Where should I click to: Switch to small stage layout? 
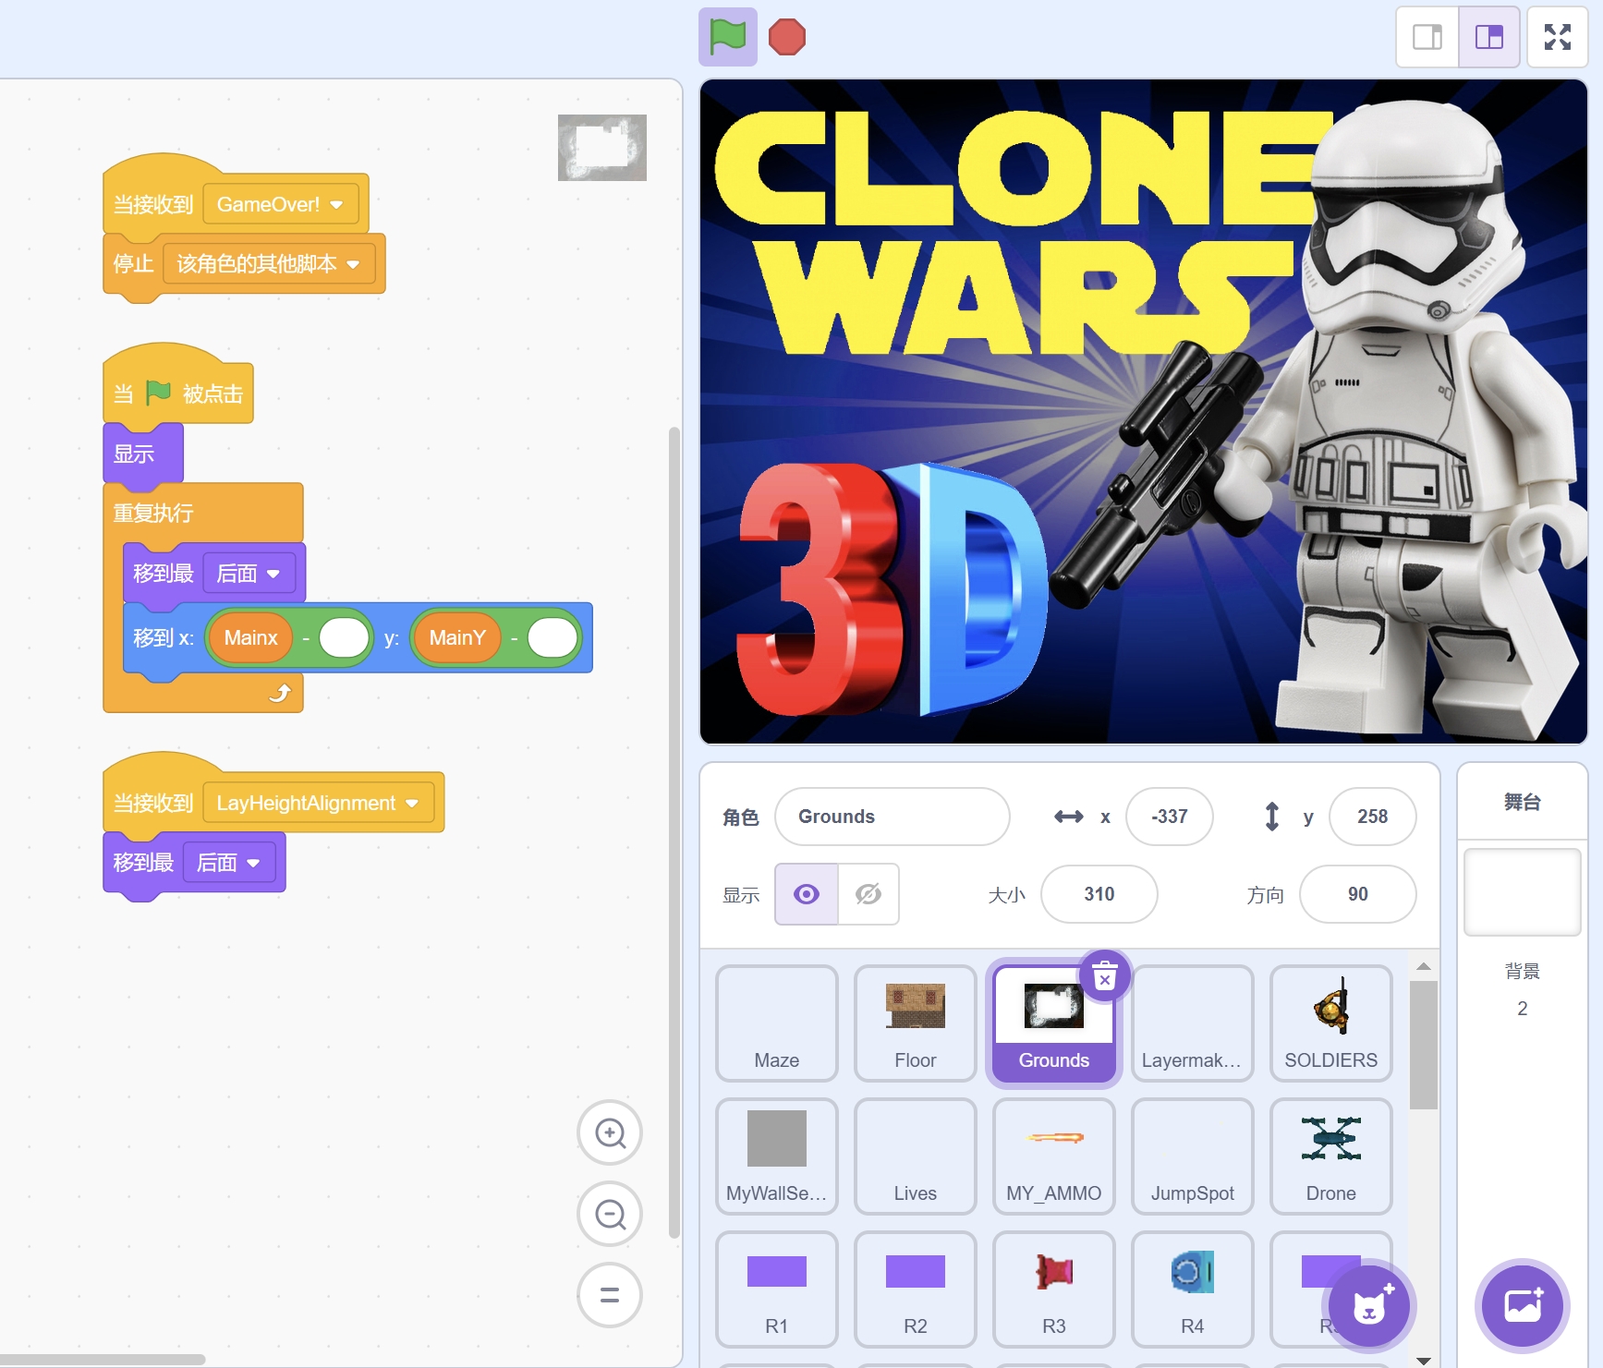1427,37
